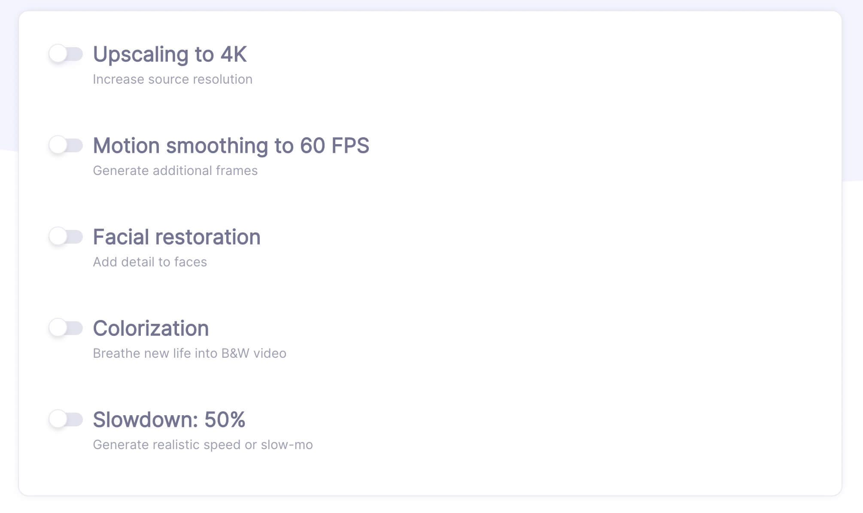Click the "60 FPS" text in heading
863x513 pixels.
click(x=334, y=146)
